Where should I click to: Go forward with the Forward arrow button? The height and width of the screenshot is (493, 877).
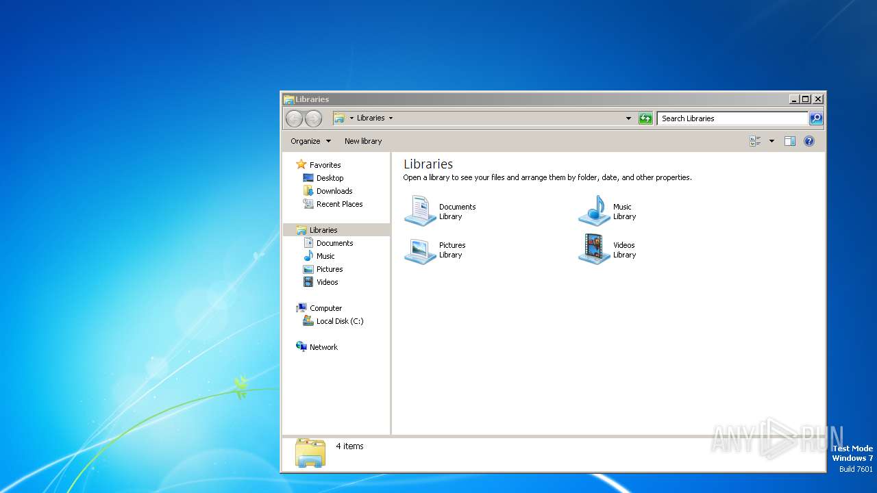point(313,118)
